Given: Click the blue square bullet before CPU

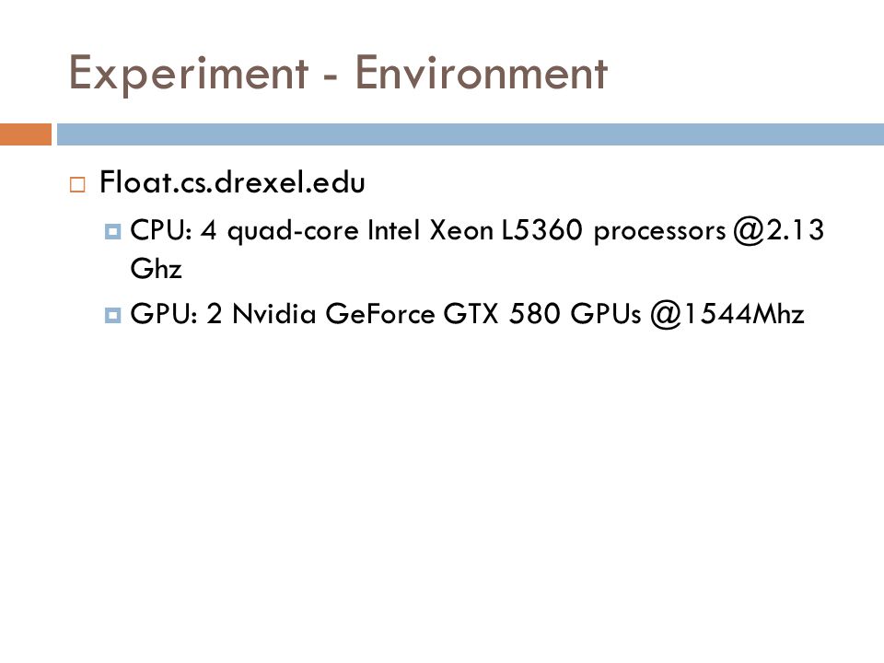Looking at the screenshot, I should point(112,231).
